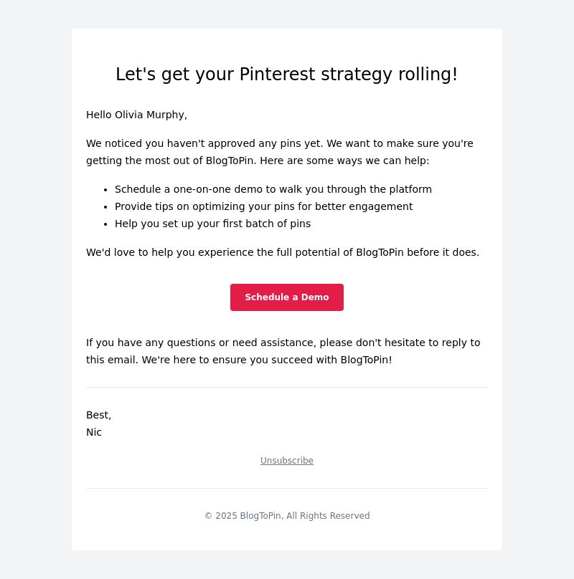Click the optimizing your pins tips bullet

[263, 206]
